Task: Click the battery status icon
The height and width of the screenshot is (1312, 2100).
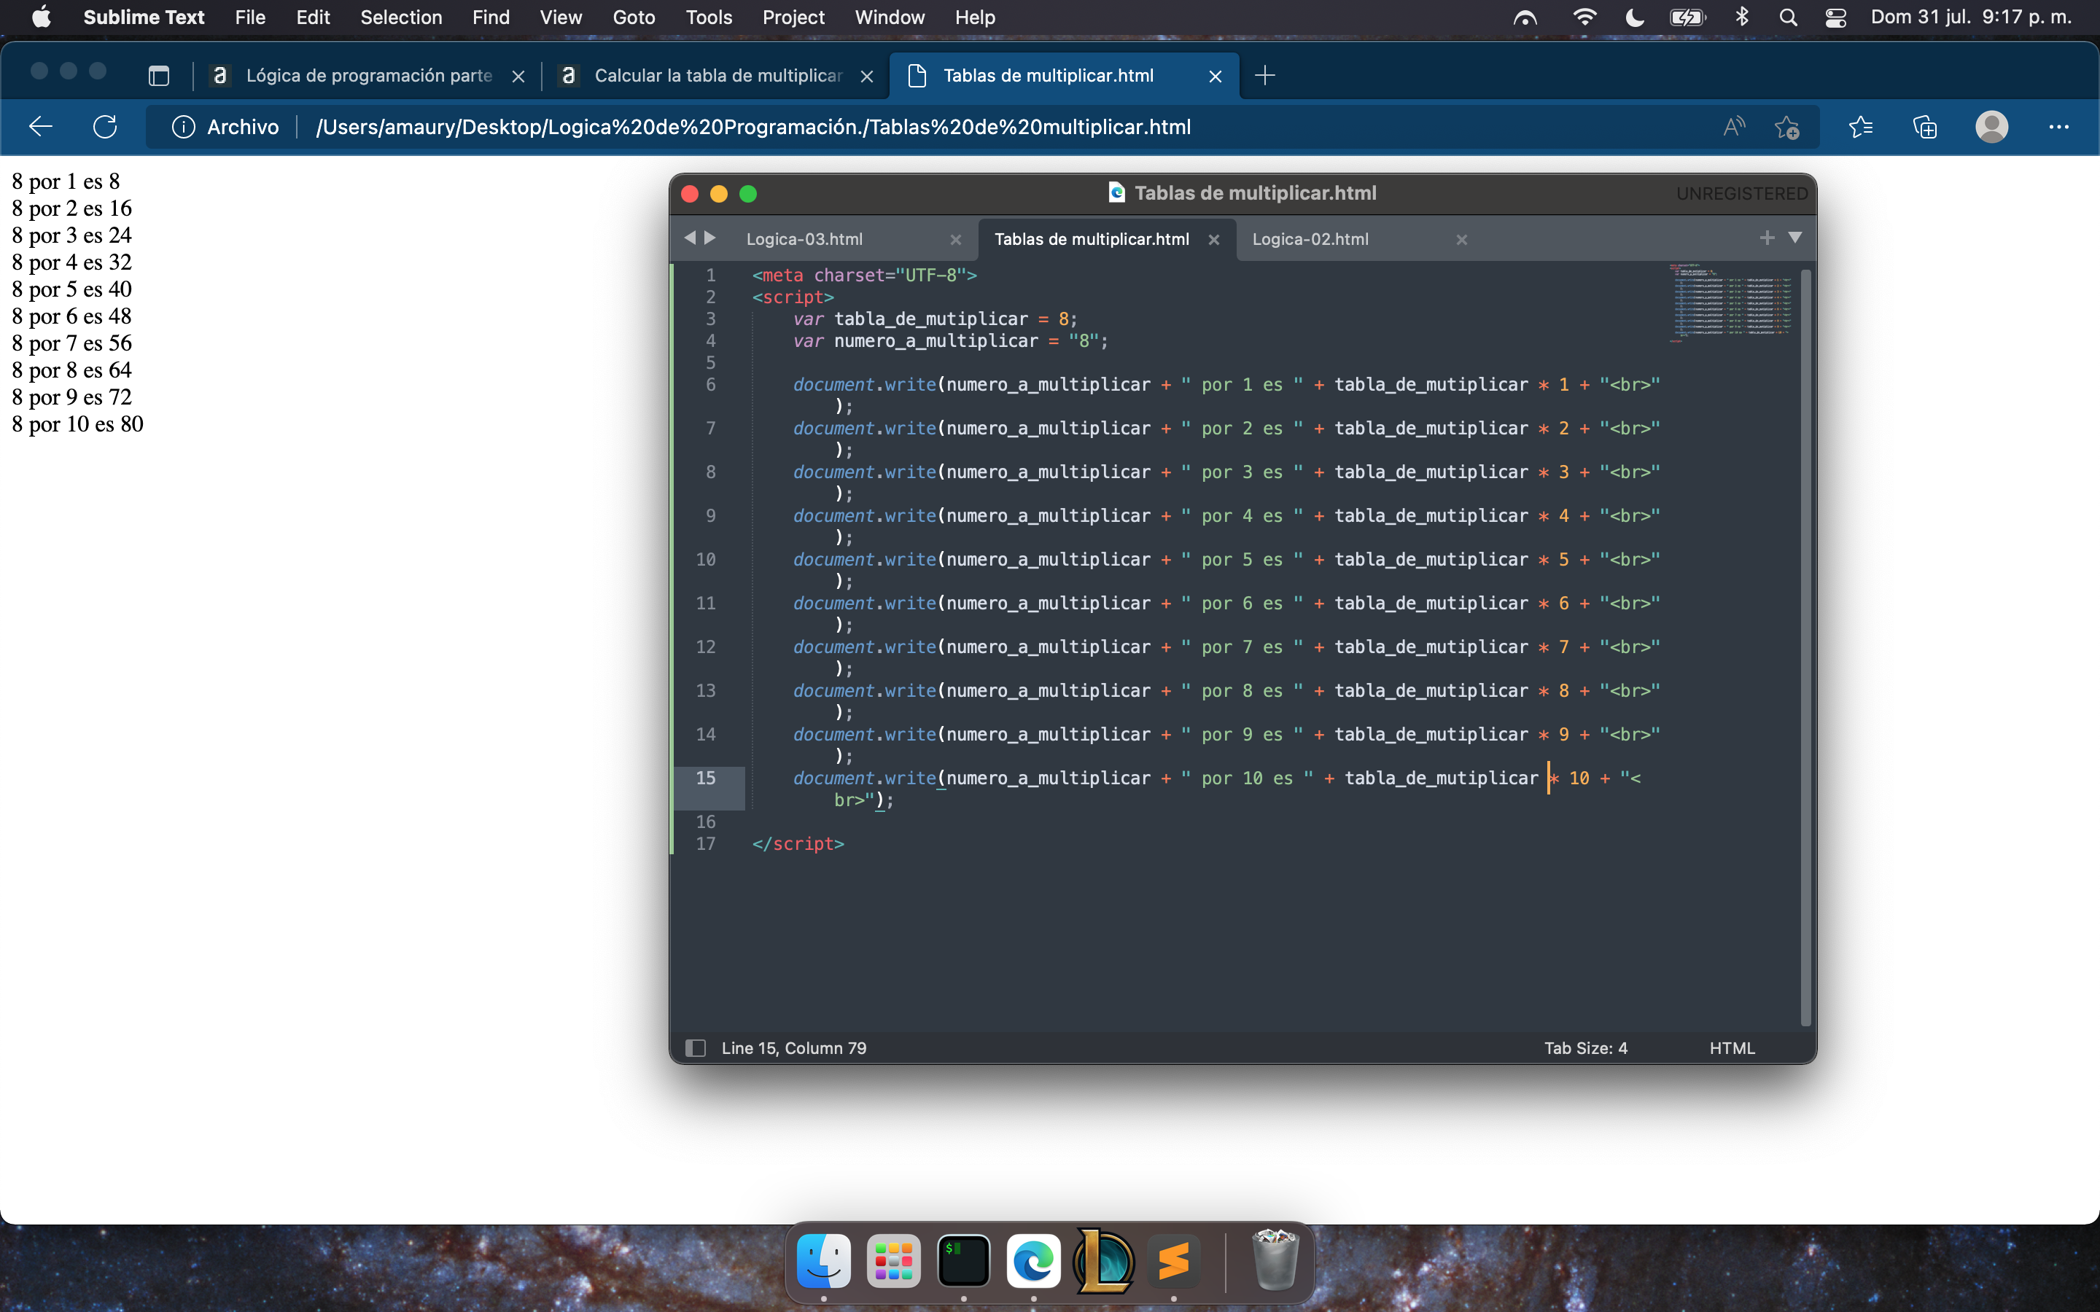Action: click(1688, 17)
